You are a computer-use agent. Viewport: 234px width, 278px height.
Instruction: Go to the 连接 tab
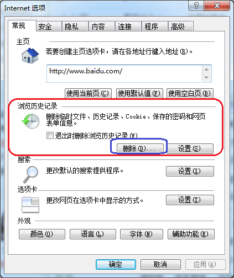(128, 26)
